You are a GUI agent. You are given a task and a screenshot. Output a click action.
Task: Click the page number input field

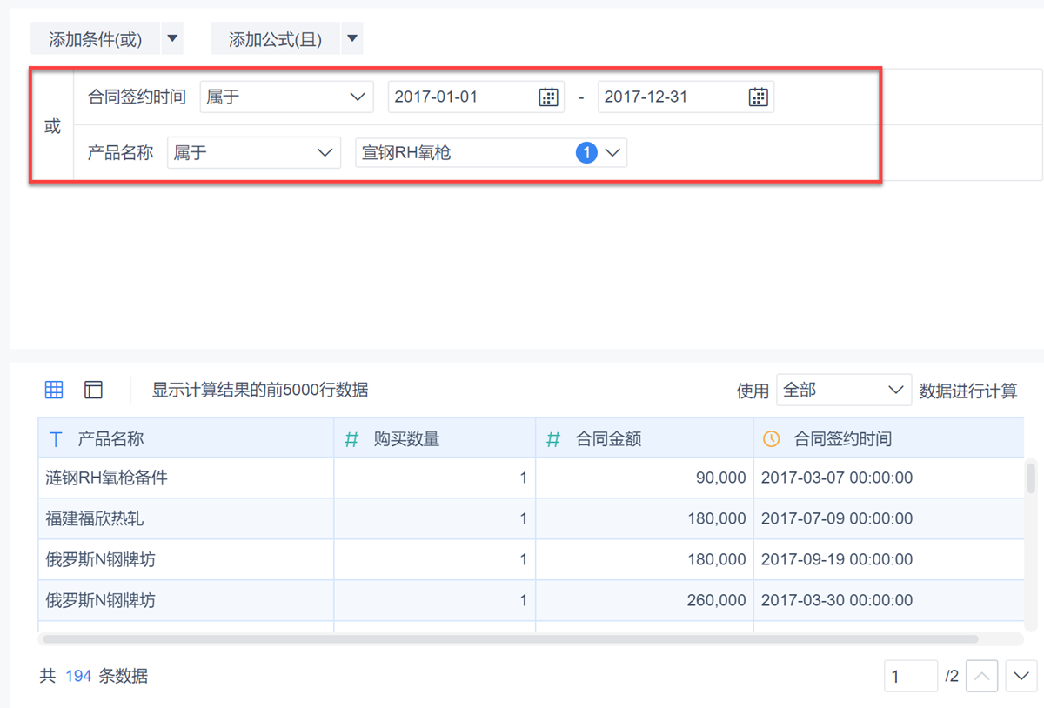pyautogui.click(x=910, y=676)
